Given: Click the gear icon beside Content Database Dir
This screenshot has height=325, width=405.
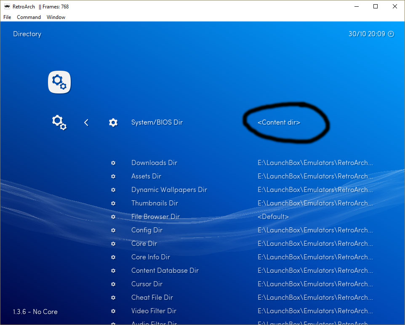Looking at the screenshot, I should (113, 271).
